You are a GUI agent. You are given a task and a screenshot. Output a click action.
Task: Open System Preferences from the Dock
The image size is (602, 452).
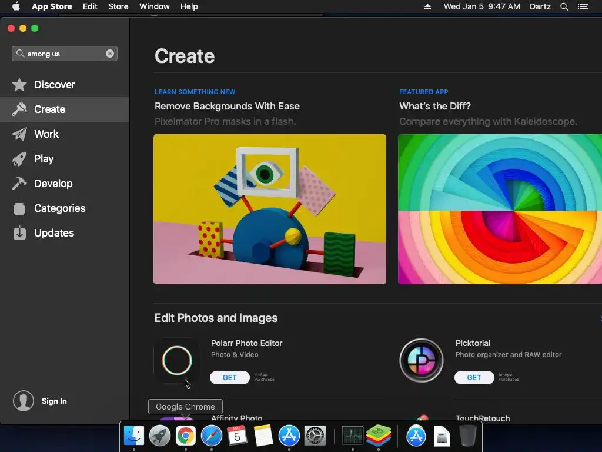(x=315, y=436)
